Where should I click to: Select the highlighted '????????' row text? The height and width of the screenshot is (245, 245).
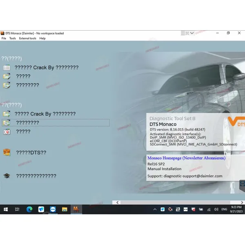click(x=27, y=122)
